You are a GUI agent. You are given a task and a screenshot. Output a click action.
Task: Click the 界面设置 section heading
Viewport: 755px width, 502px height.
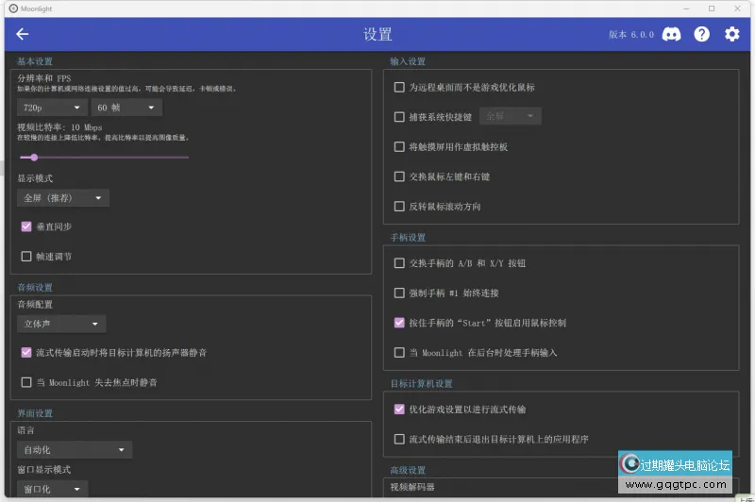(x=35, y=413)
